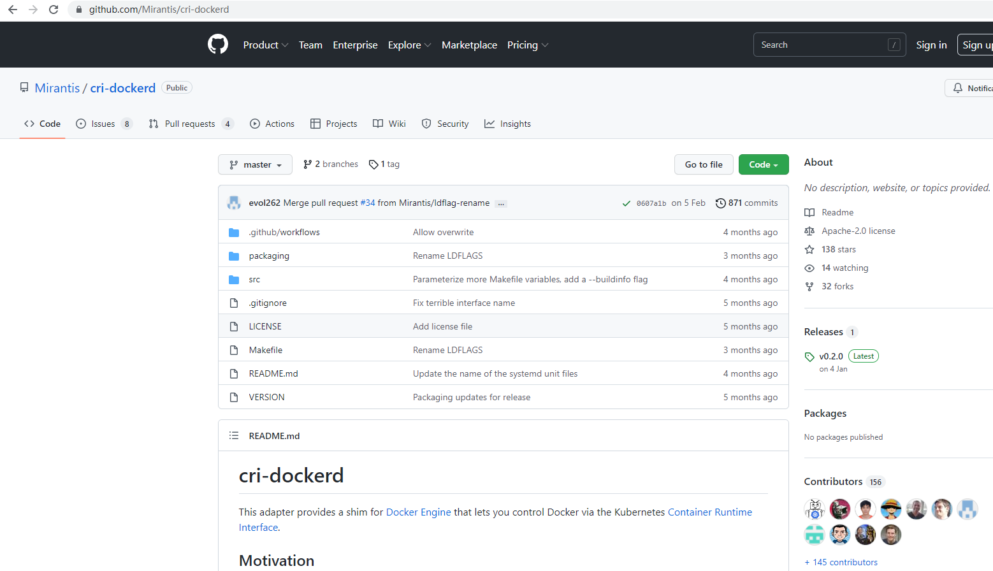Image resolution: width=993 pixels, height=571 pixels.
Task: Open the Insights tab
Action: point(507,124)
